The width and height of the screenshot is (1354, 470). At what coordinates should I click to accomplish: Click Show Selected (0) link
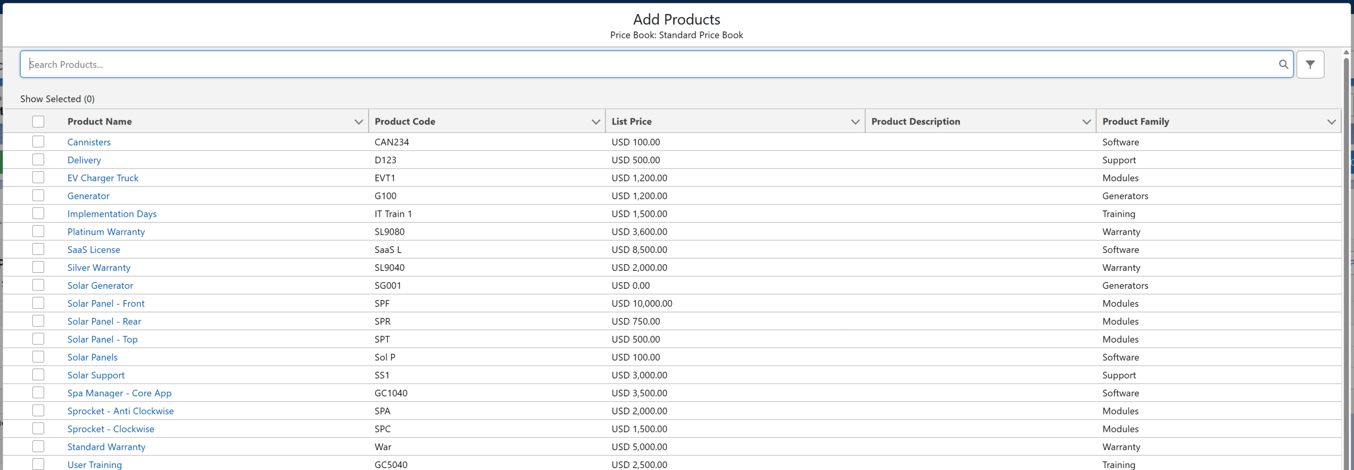click(57, 99)
